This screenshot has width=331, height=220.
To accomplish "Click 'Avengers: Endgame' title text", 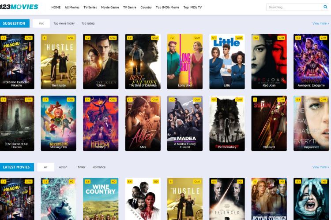I will point(311,85).
